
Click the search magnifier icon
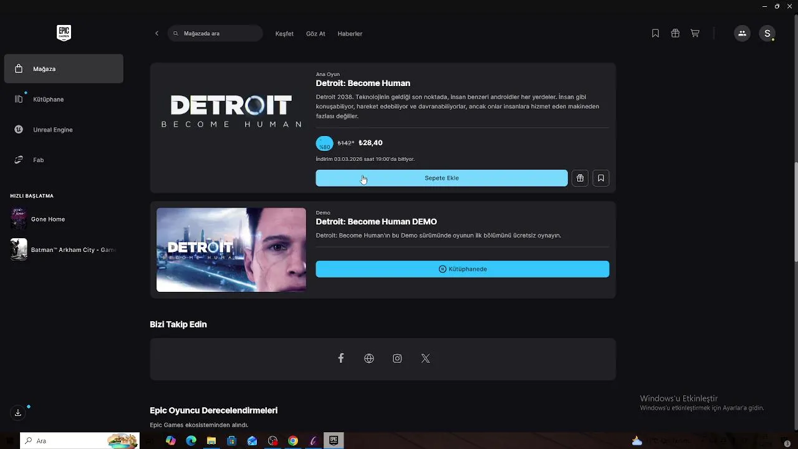(176, 34)
